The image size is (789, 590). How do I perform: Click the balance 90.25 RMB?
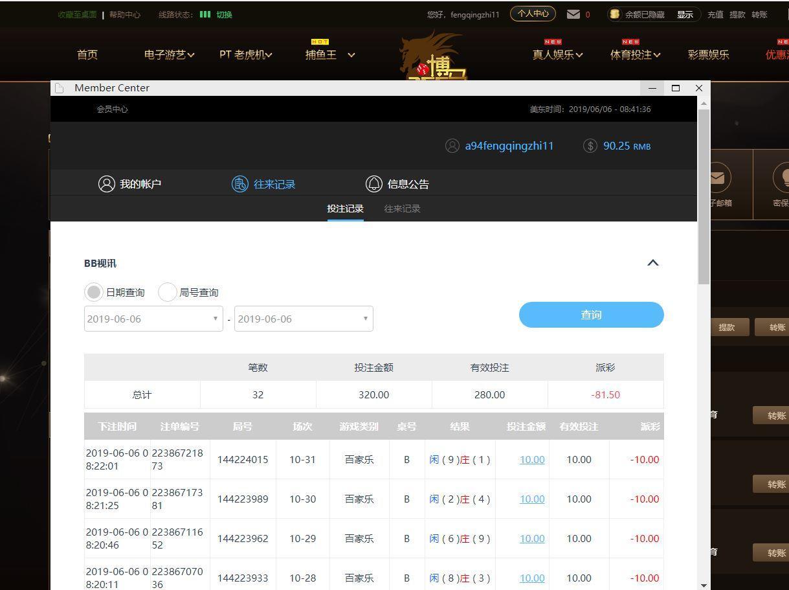point(627,146)
